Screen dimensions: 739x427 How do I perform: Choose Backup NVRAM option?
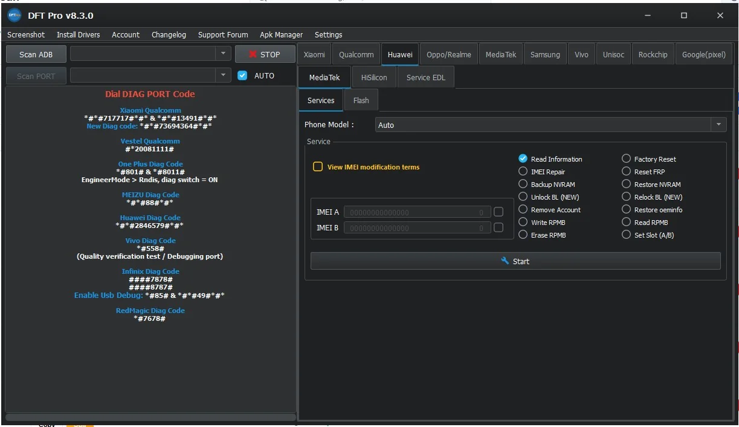coord(523,184)
